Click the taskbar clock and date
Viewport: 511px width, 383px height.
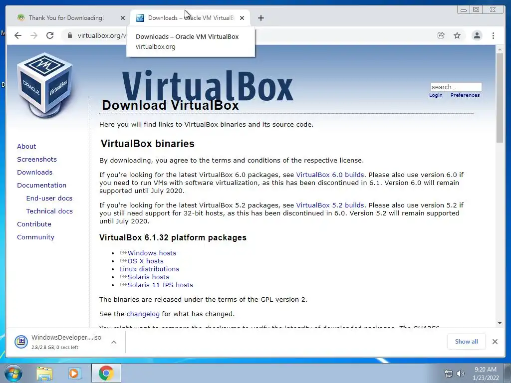click(x=486, y=374)
